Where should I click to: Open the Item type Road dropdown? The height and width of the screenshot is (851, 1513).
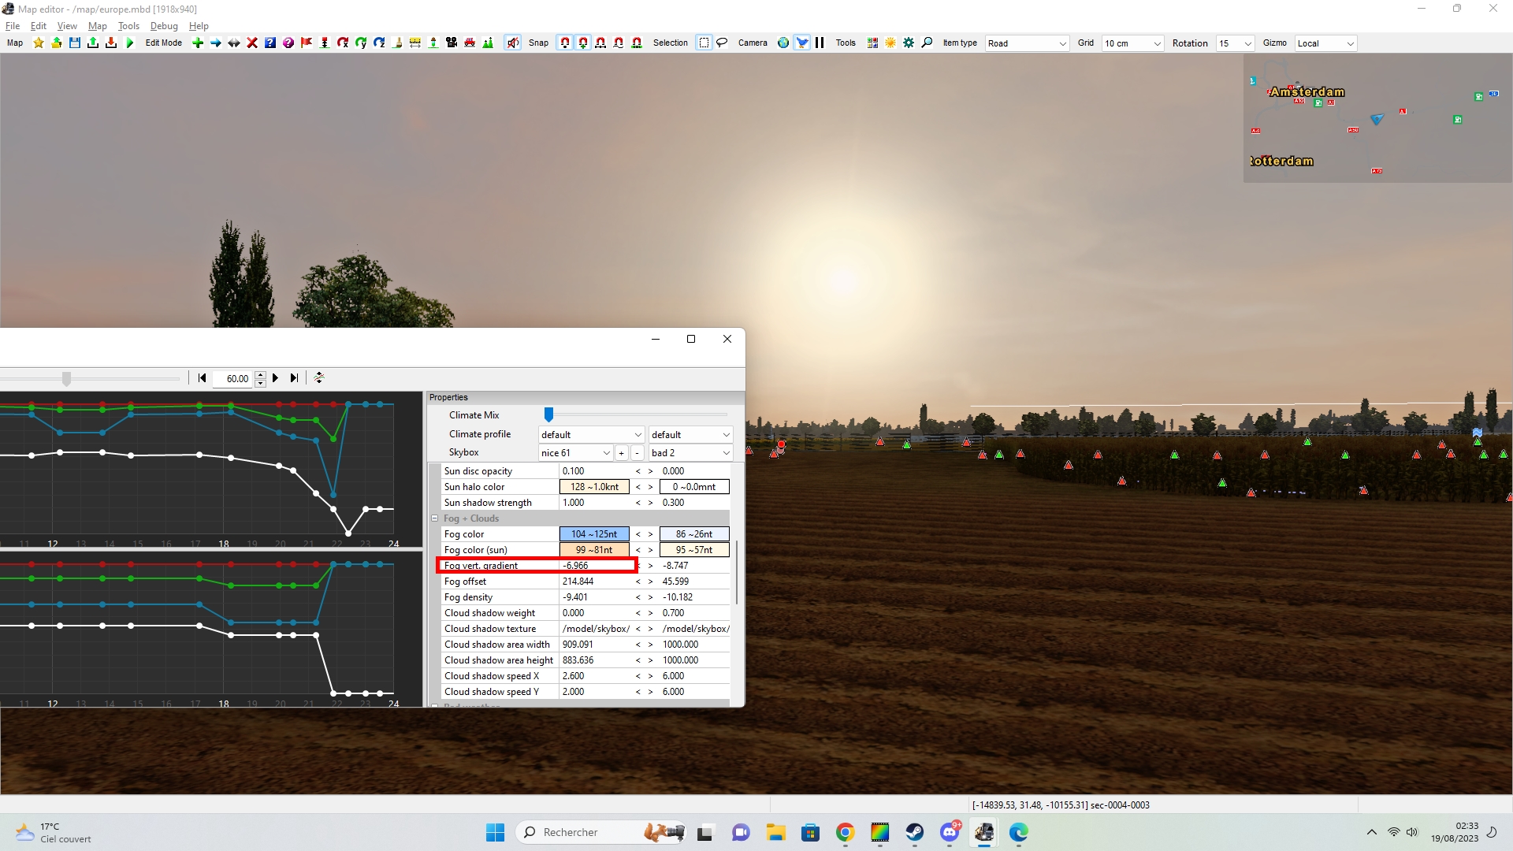tap(1027, 43)
